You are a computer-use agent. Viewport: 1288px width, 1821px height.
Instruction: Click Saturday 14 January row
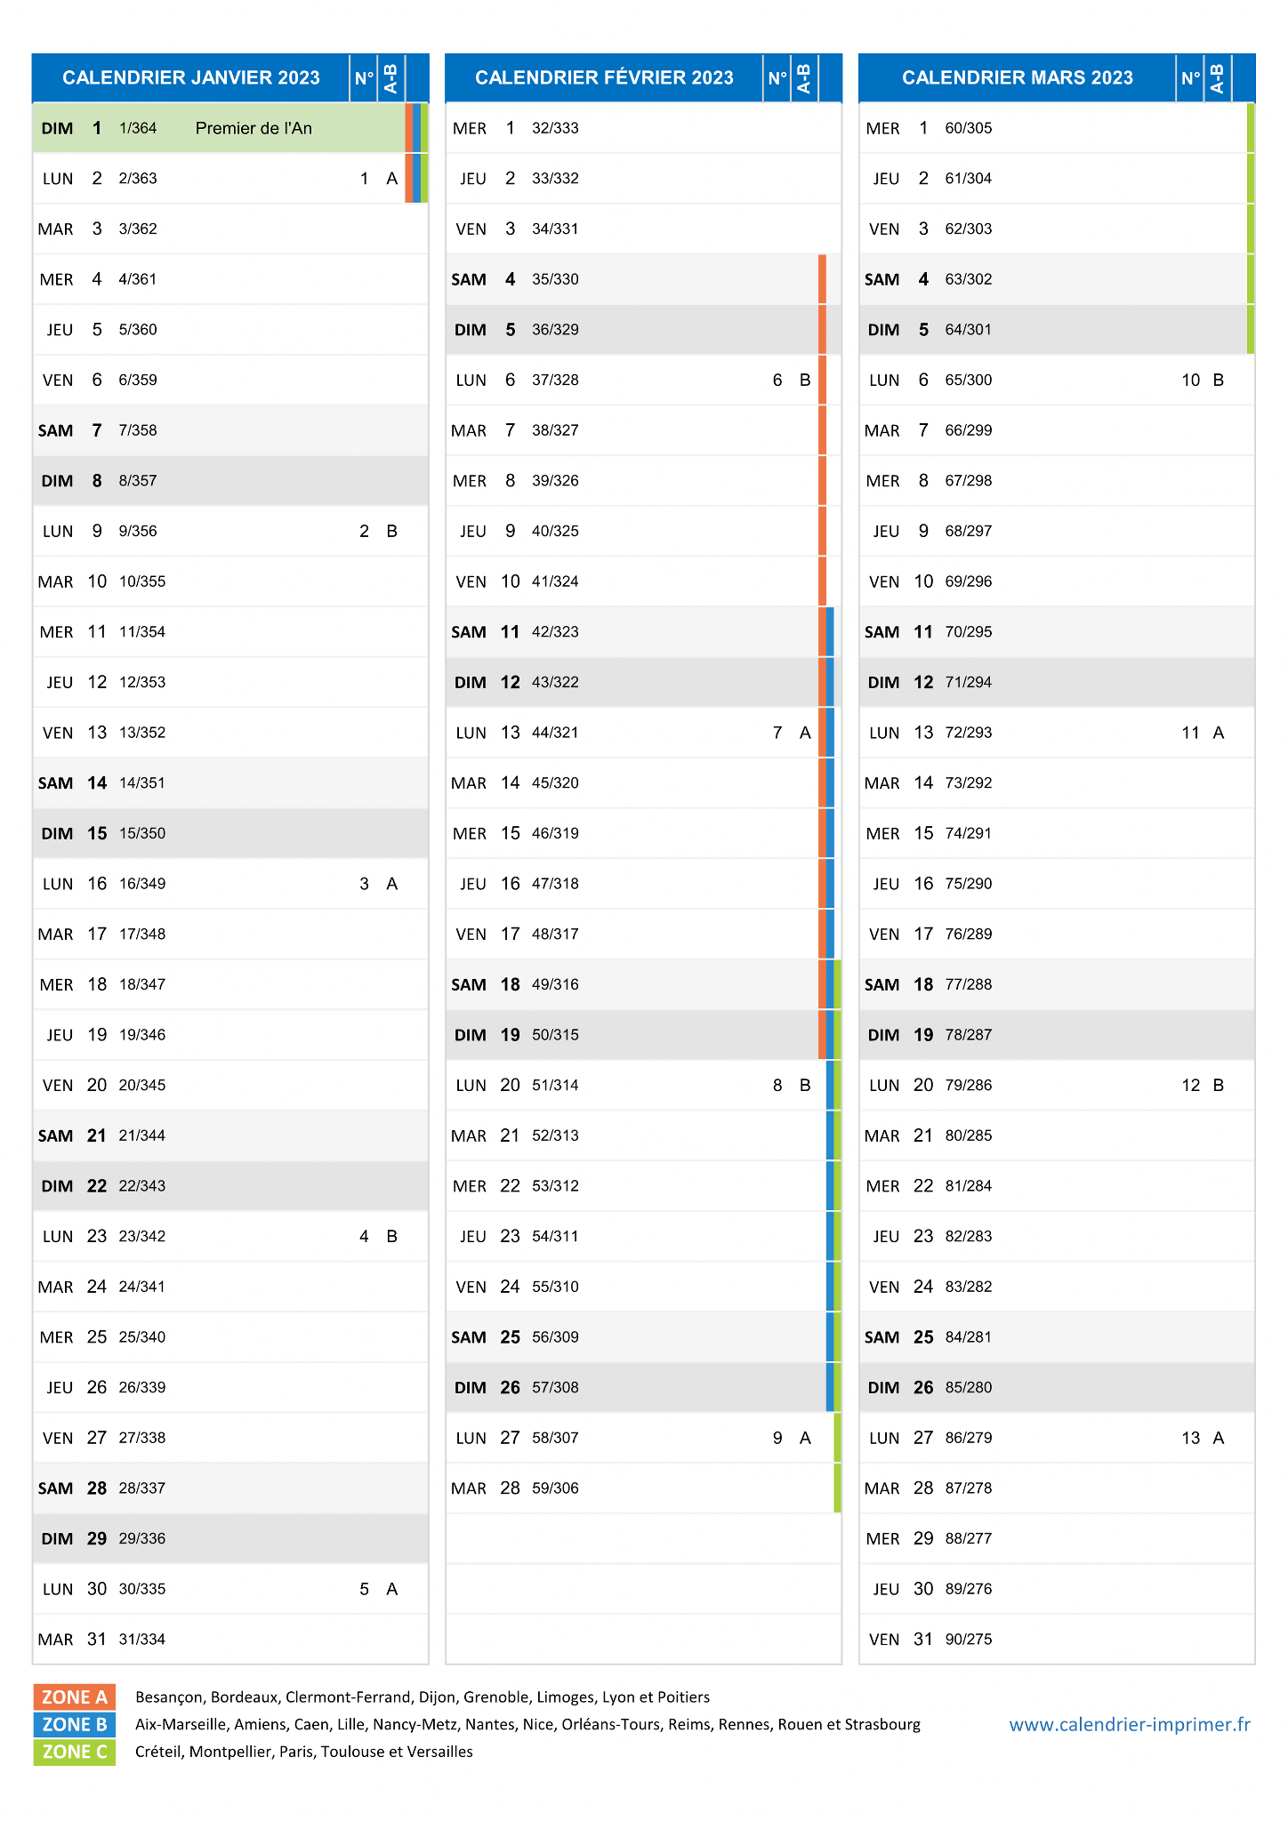[x=230, y=782]
